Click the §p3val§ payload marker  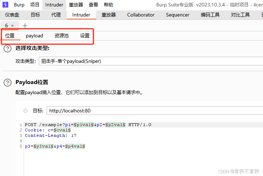coord(43,146)
